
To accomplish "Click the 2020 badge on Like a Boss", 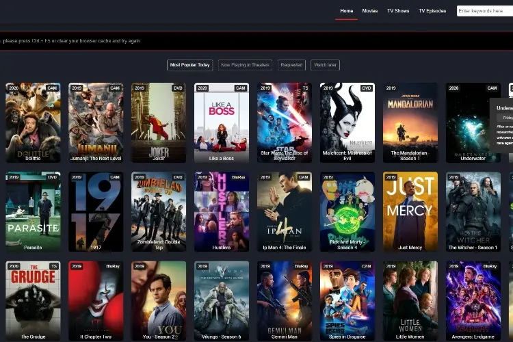I will 202,88.
